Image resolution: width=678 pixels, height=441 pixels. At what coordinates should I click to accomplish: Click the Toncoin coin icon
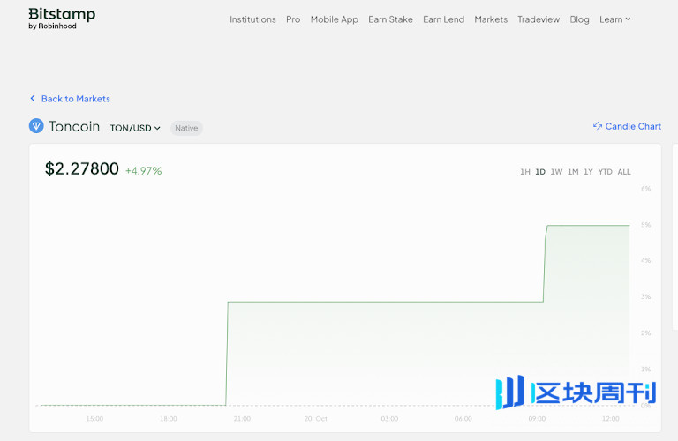pyautogui.click(x=36, y=127)
